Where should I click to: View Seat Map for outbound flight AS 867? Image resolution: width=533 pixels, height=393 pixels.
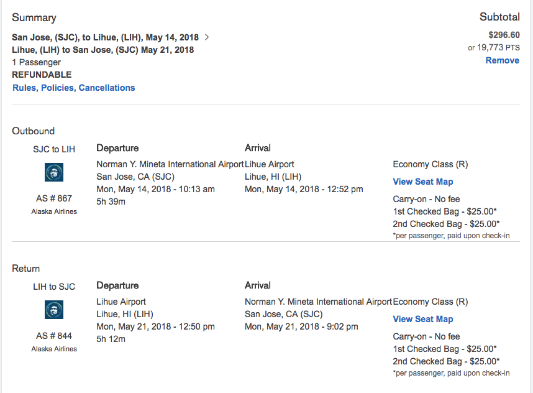point(422,182)
